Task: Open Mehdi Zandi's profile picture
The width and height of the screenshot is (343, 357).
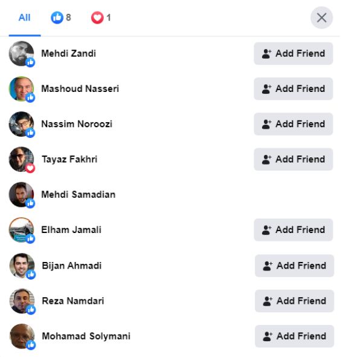Action: click(x=21, y=53)
